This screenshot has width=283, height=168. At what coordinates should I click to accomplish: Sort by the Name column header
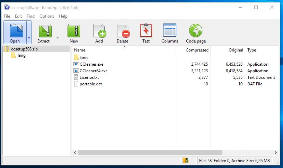tap(124, 50)
